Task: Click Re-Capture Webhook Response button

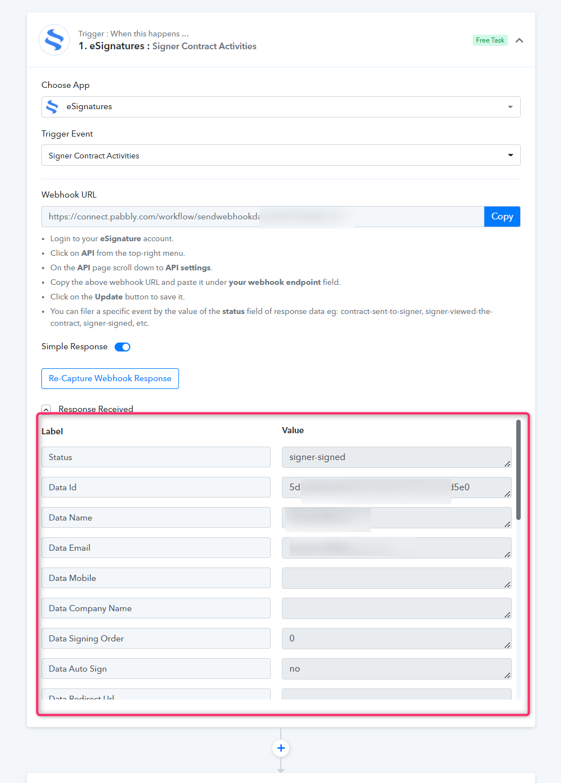Action: pyautogui.click(x=110, y=378)
